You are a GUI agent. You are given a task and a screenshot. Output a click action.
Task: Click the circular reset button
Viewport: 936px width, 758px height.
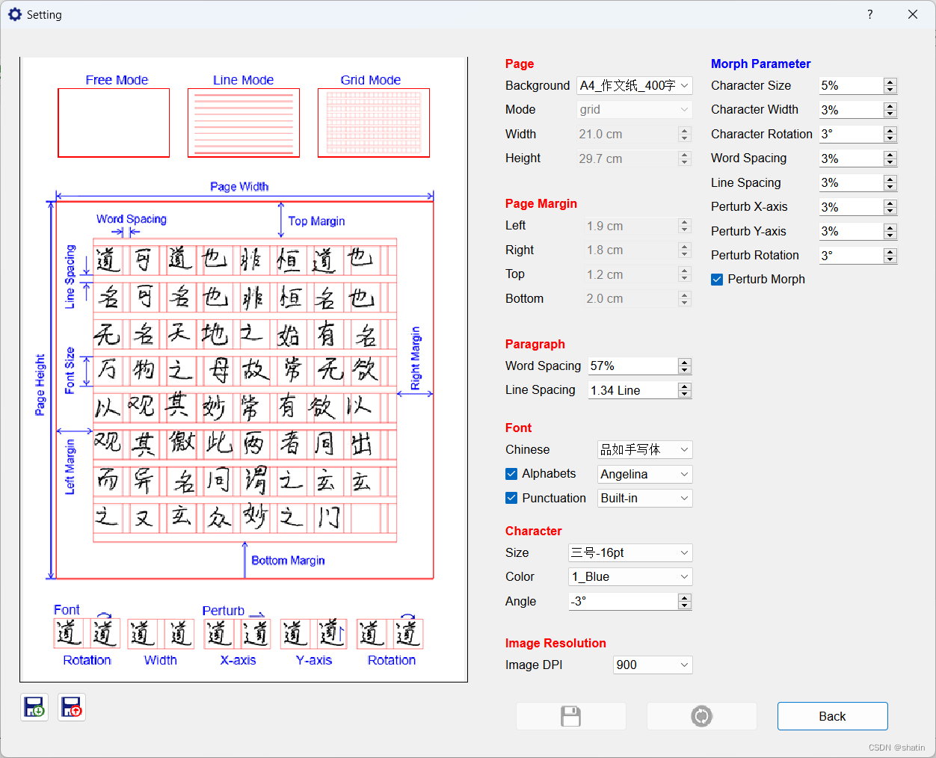701,716
